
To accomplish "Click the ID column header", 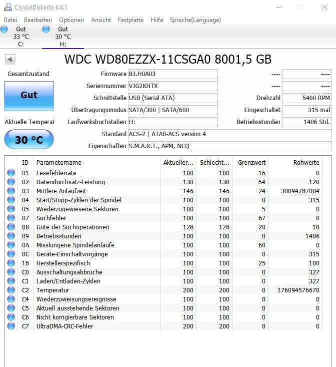I will [x=25, y=162].
